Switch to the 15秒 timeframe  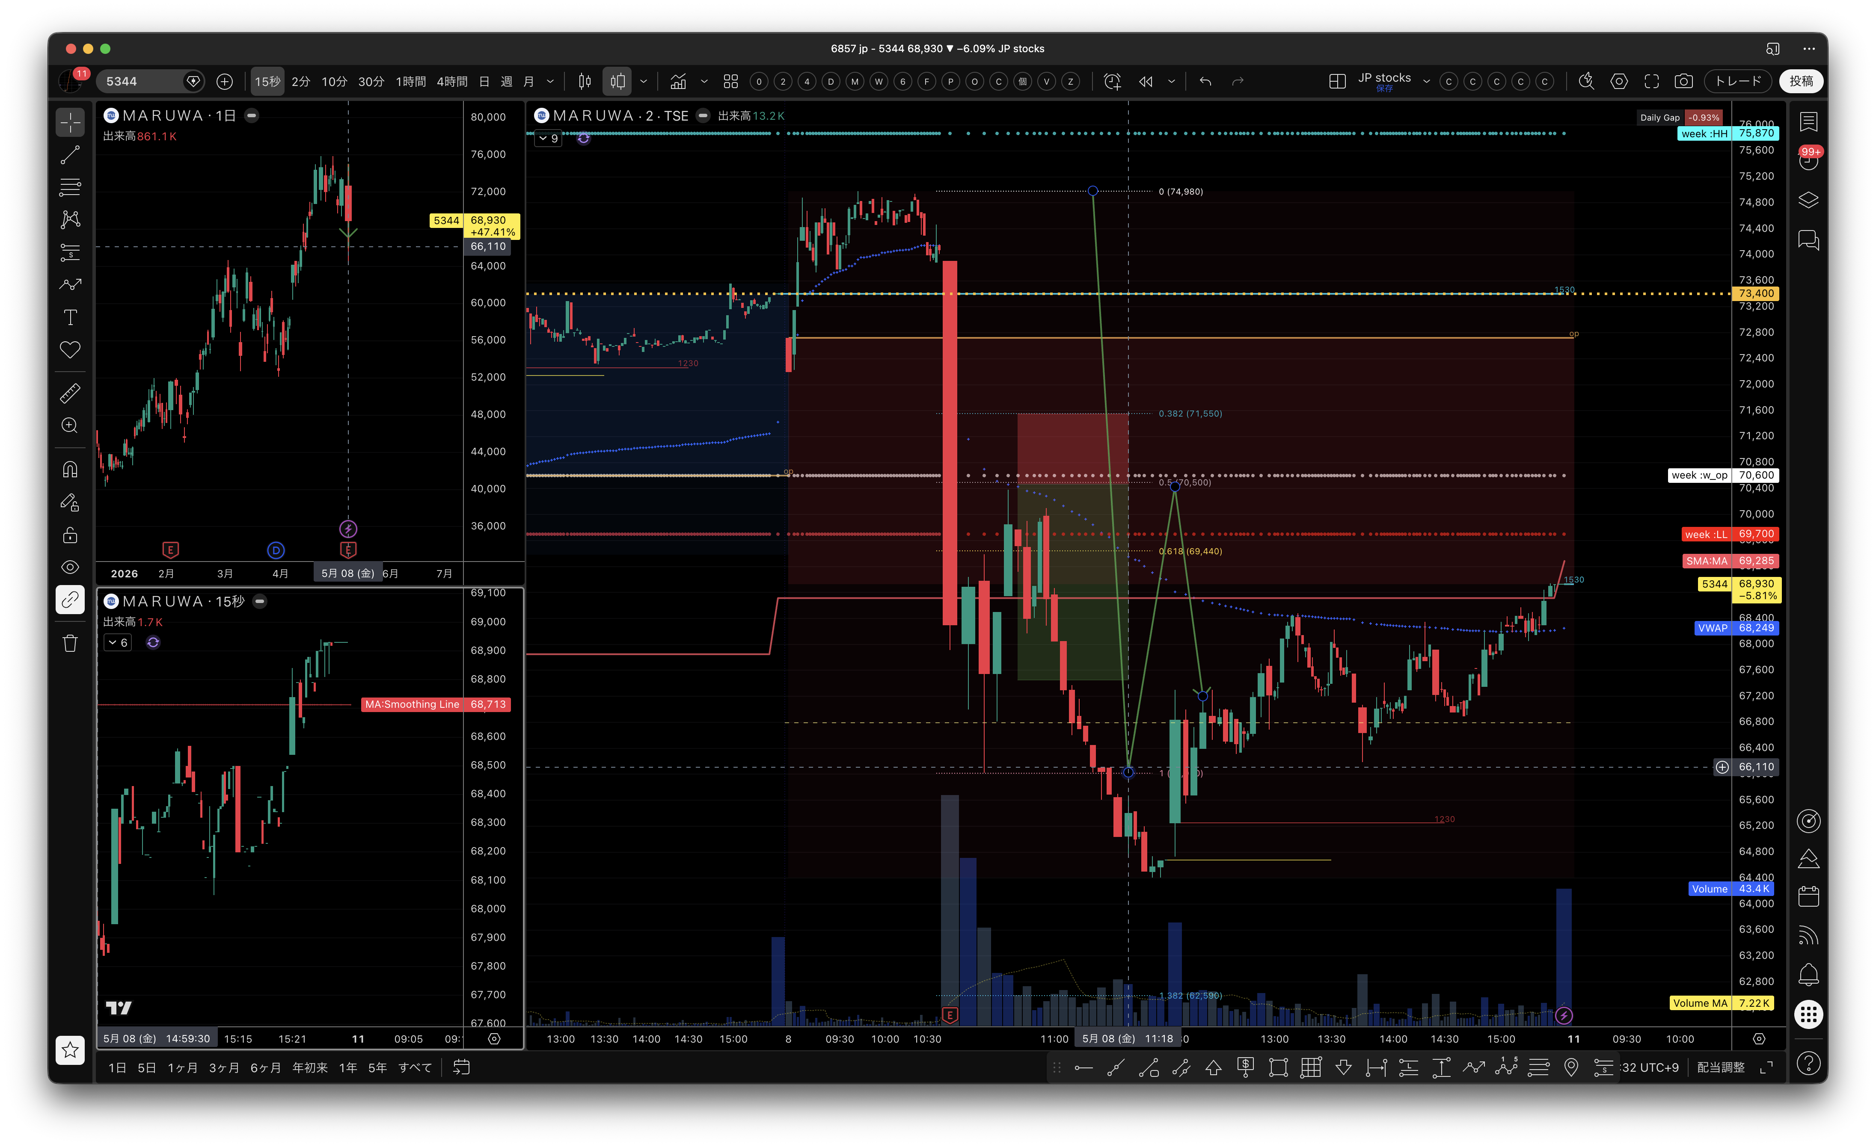coord(267,81)
